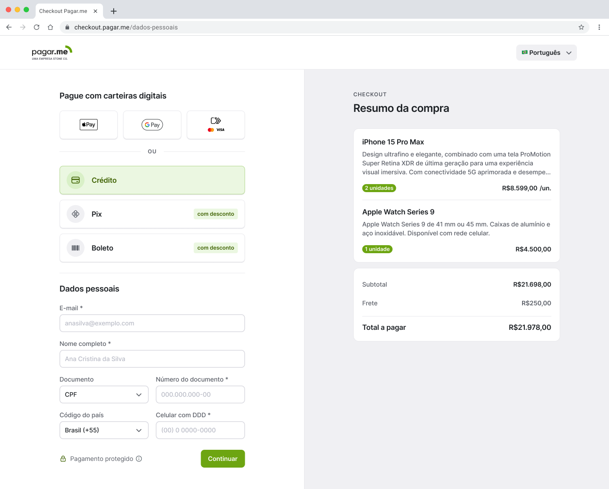Viewport: 609px width, 489px height.
Task: Click the R$8.599,00 /un. price
Action: (527, 188)
